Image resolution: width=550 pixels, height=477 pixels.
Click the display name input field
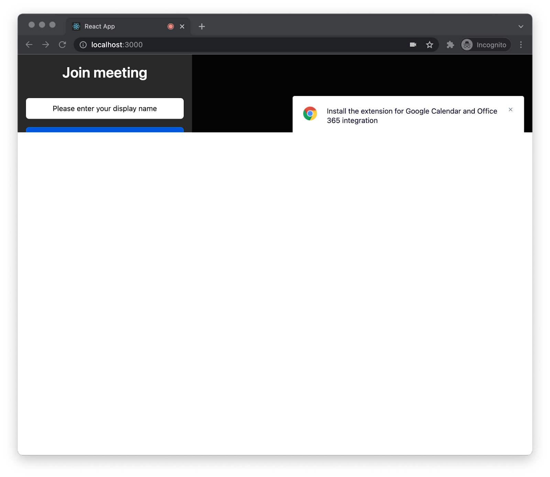[x=104, y=108]
